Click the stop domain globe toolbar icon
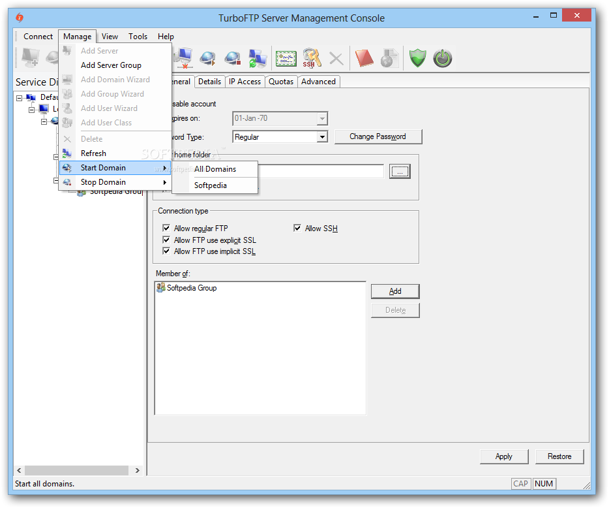609x508 pixels. coord(232,58)
